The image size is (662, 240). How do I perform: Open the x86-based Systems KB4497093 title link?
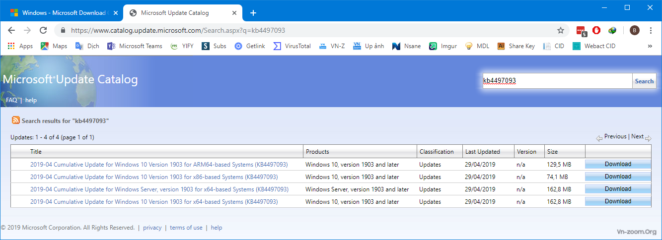tap(154, 177)
